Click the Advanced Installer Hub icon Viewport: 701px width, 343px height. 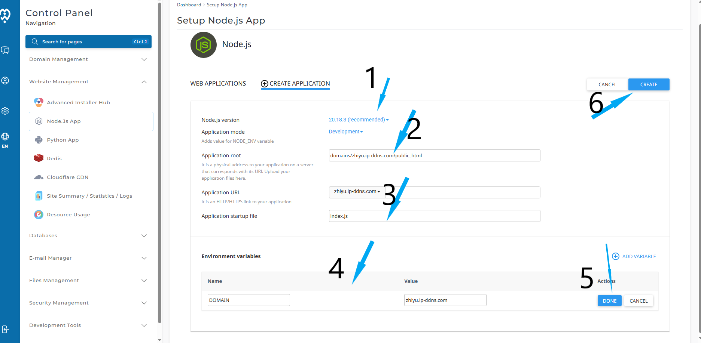pos(39,102)
